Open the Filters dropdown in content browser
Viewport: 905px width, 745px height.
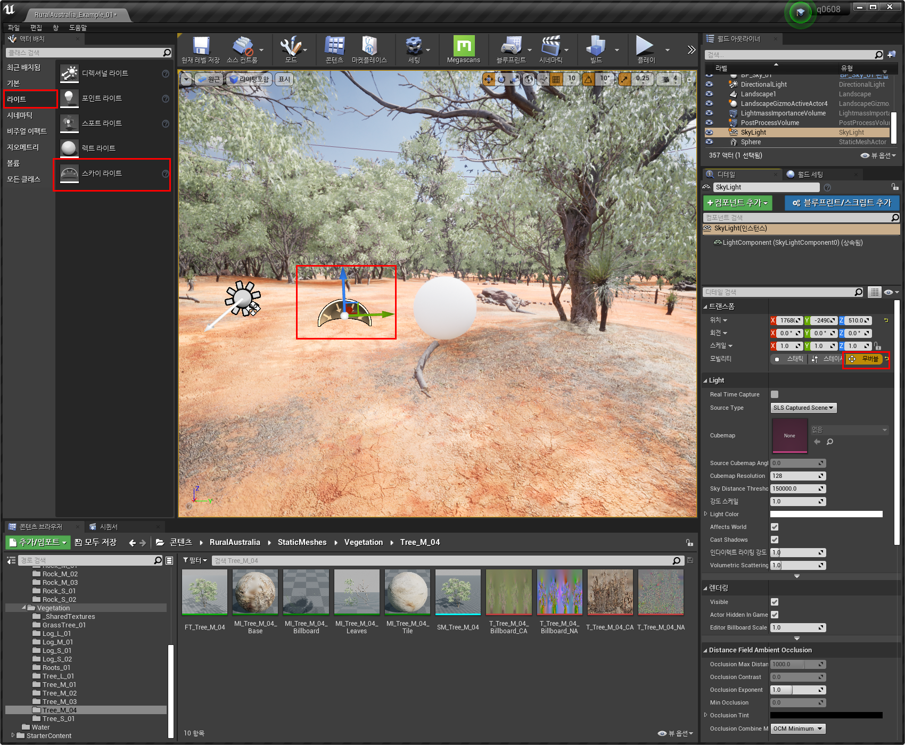[x=195, y=560]
